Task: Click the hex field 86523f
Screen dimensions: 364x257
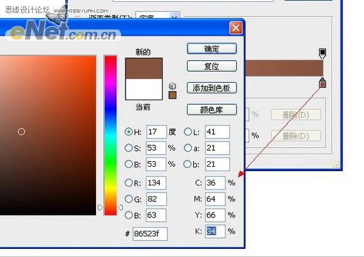Action: [x=150, y=234]
